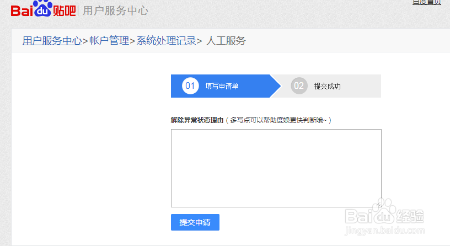
Task: Navigate to 系统处理记录 breadcrumb link
Action: pos(167,41)
